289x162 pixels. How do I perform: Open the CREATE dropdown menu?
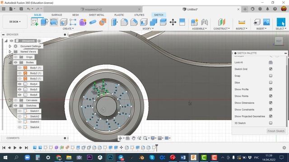coord(68,29)
